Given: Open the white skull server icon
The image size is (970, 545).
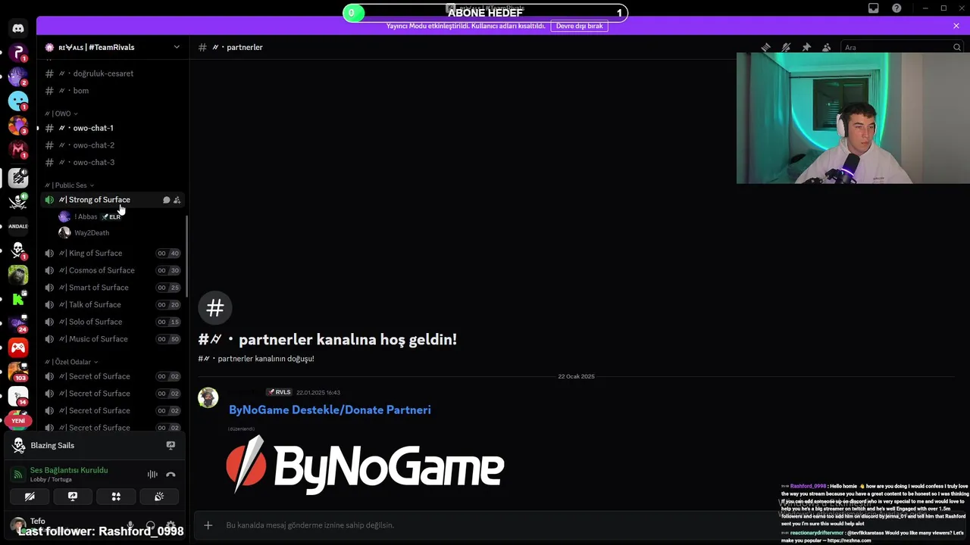Looking at the screenshot, I should pos(18,250).
